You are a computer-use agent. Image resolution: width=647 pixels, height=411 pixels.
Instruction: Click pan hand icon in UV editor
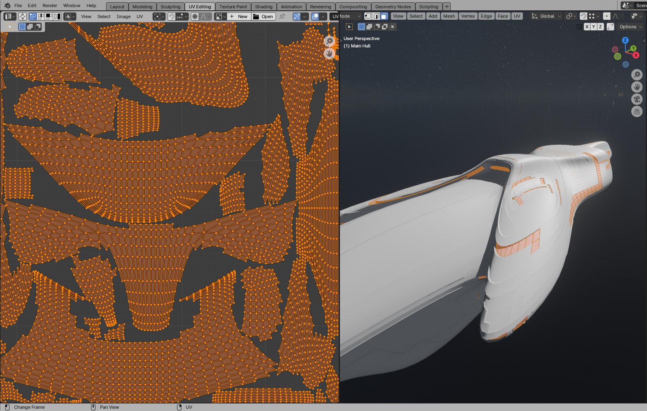pos(330,53)
